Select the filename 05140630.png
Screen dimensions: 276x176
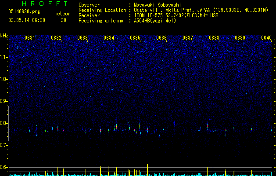click(24, 12)
